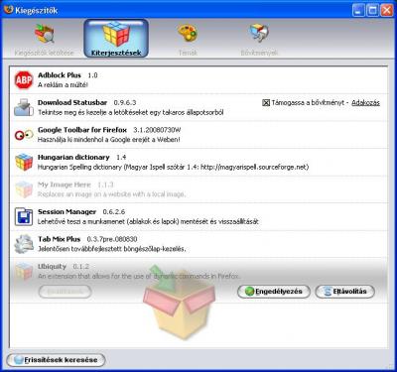Viewport: 397px width, 372px height.
Task: Switch to the Témák tab
Action: (x=188, y=39)
